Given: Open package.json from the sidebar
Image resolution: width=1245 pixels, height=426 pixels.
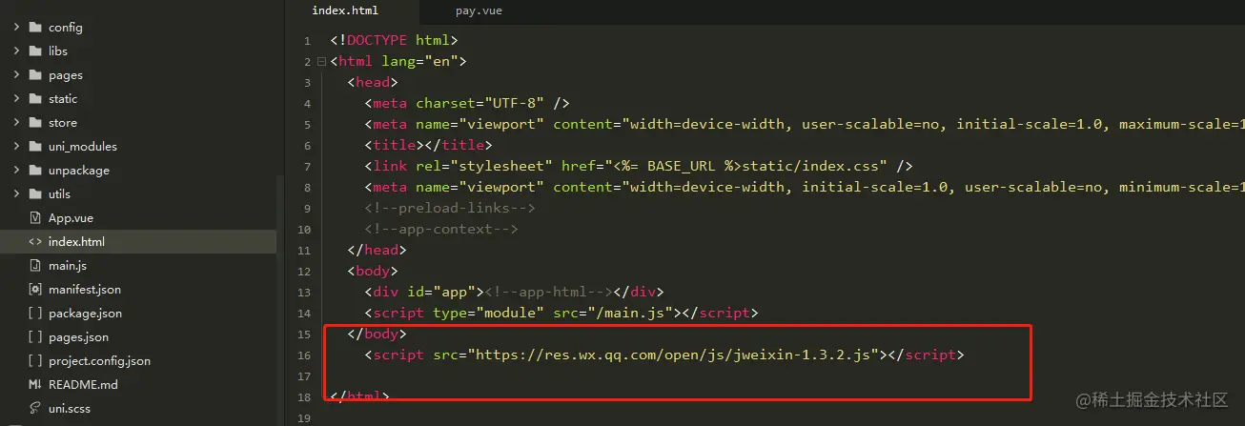Looking at the screenshot, I should click(86, 314).
